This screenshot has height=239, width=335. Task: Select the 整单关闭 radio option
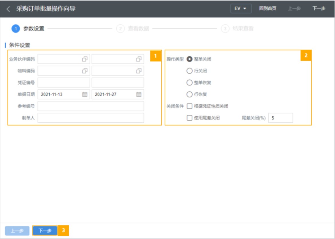(x=189, y=59)
